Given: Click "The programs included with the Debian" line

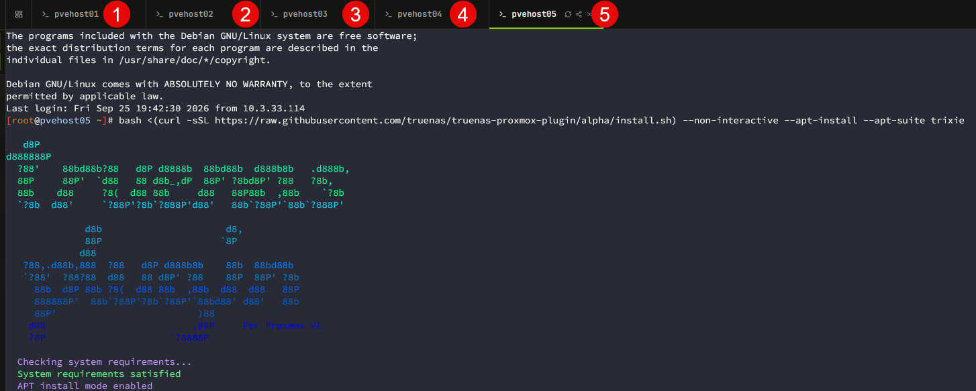Looking at the screenshot, I should [211, 36].
